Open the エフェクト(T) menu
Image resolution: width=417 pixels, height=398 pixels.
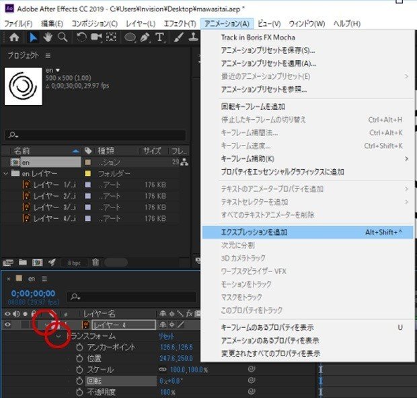(x=180, y=24)
